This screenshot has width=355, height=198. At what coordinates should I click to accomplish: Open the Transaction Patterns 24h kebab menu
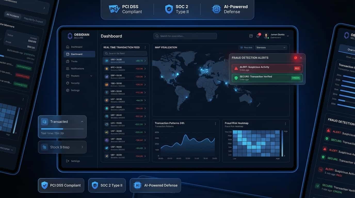tap(215, 123)
